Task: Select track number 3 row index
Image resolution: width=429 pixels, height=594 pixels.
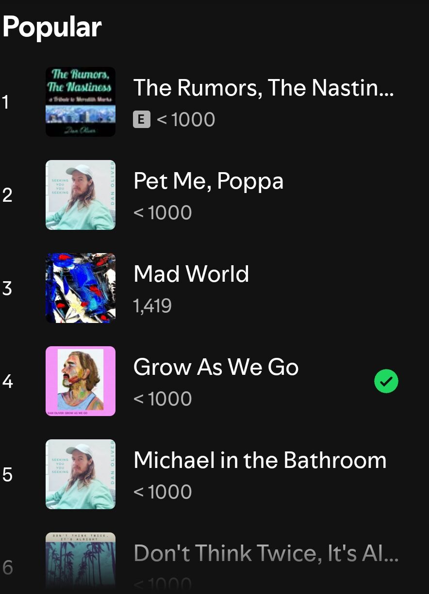Action: click(7, 289)
